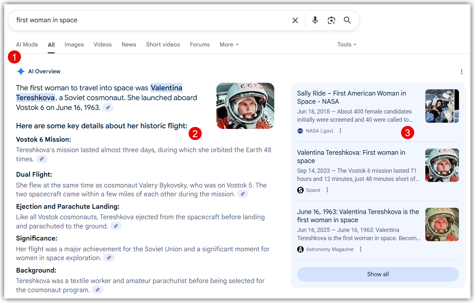Click the 'Background:' heading

[x=36, y=270]
